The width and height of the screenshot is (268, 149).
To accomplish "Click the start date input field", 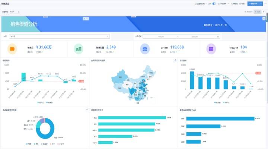I will pos(161,37).
